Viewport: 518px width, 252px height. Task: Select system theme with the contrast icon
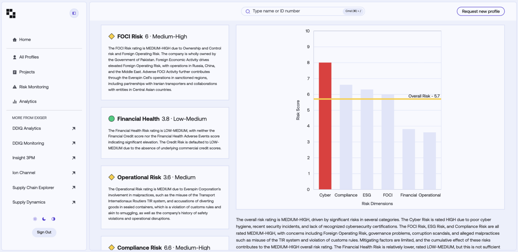click(53, 219)
